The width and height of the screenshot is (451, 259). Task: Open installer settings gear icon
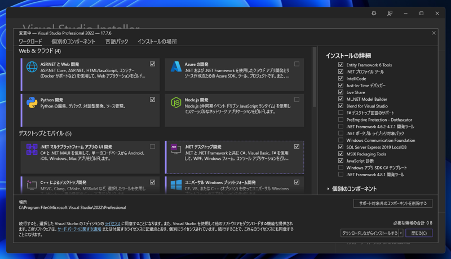(374, 13)
